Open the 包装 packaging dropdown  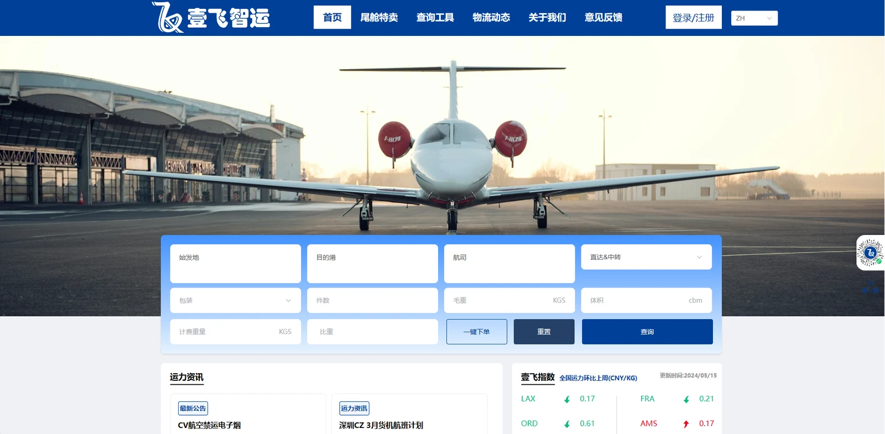[x=236, y=300]
